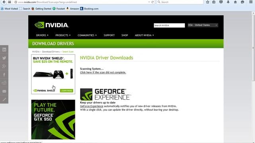
Task: Click the NVIDIA logo in the header
Action: (52, 25)
